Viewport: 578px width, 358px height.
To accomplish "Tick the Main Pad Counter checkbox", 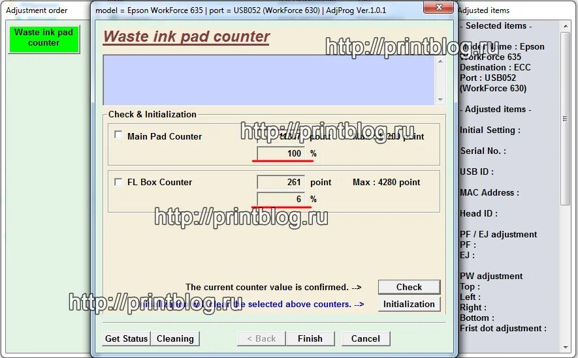I will coord(118,135).
